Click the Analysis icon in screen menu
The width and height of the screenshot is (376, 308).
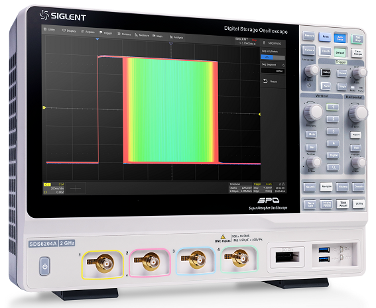(x=171, y=37)
